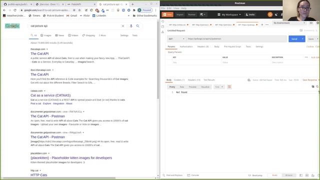
Task: Open the No Environment dropdown
Action: [289, 23]
